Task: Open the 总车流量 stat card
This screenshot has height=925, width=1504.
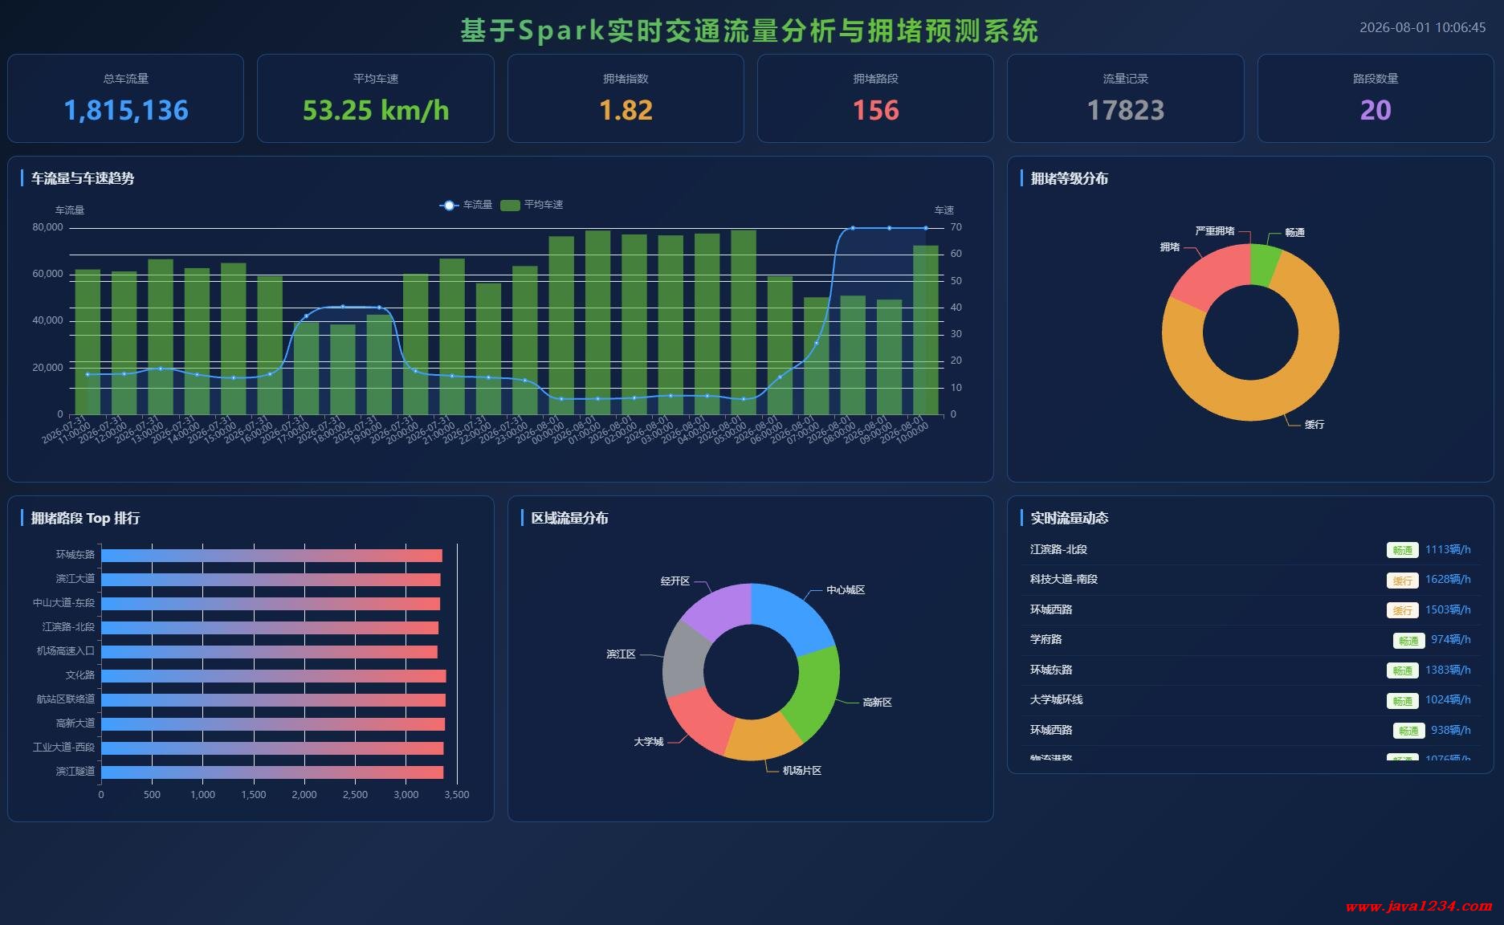Action: tap(126, 99)
